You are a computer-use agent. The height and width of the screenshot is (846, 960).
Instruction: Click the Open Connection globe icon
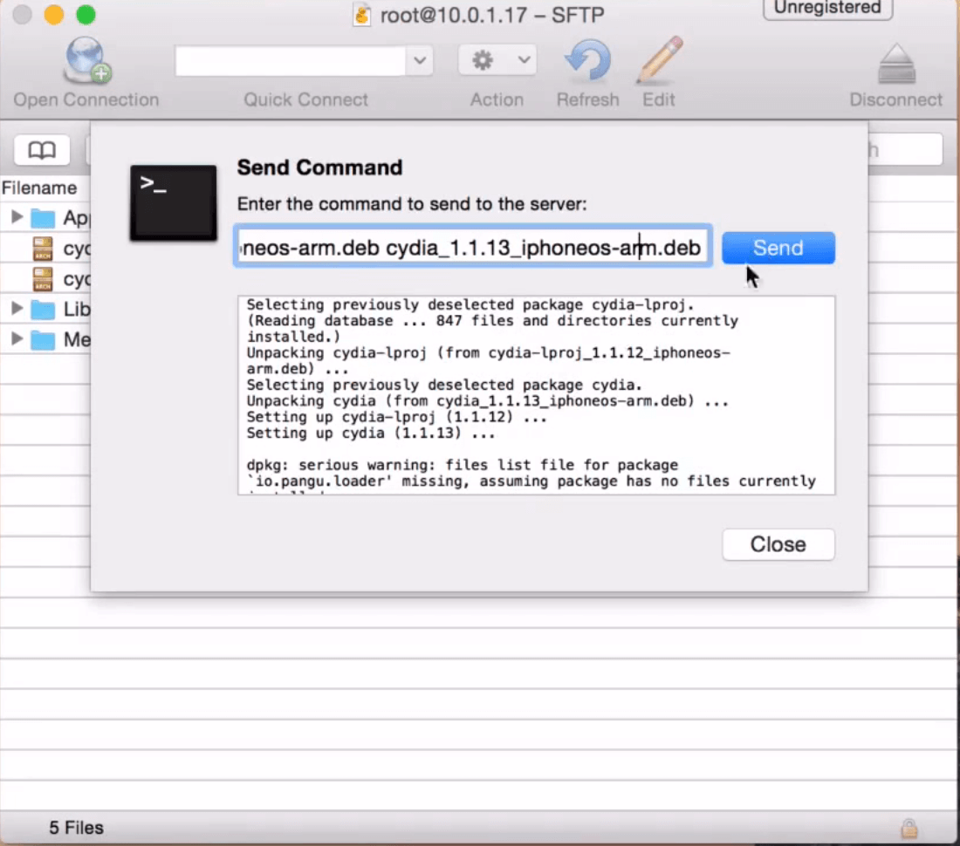coord(86,62)
